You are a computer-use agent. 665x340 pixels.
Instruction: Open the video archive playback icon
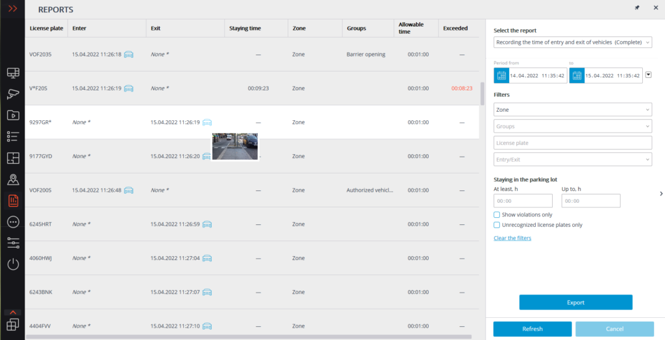click(x=12, y=115)
